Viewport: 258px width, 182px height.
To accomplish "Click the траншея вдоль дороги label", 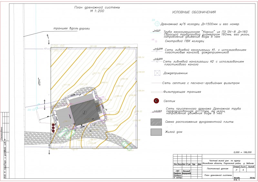I will 72,28.
